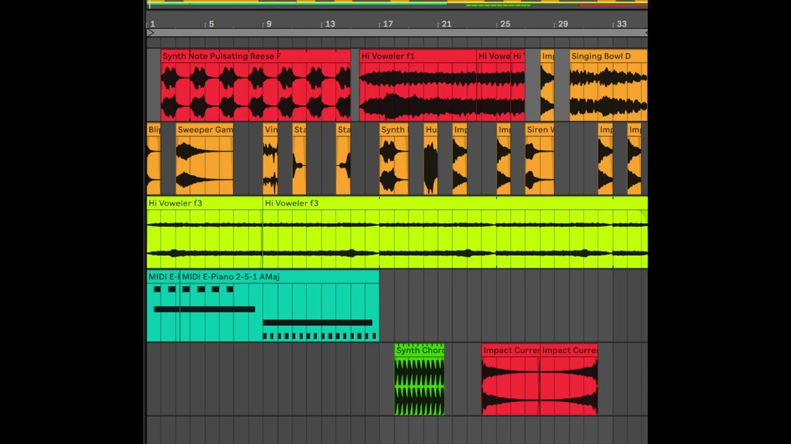Select the Hi Voweler f1 clip

[418, 85]
